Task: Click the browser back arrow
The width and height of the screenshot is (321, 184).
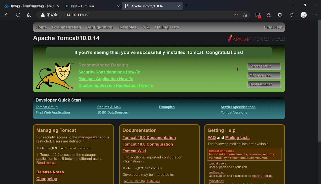Action: coord(7,15)
